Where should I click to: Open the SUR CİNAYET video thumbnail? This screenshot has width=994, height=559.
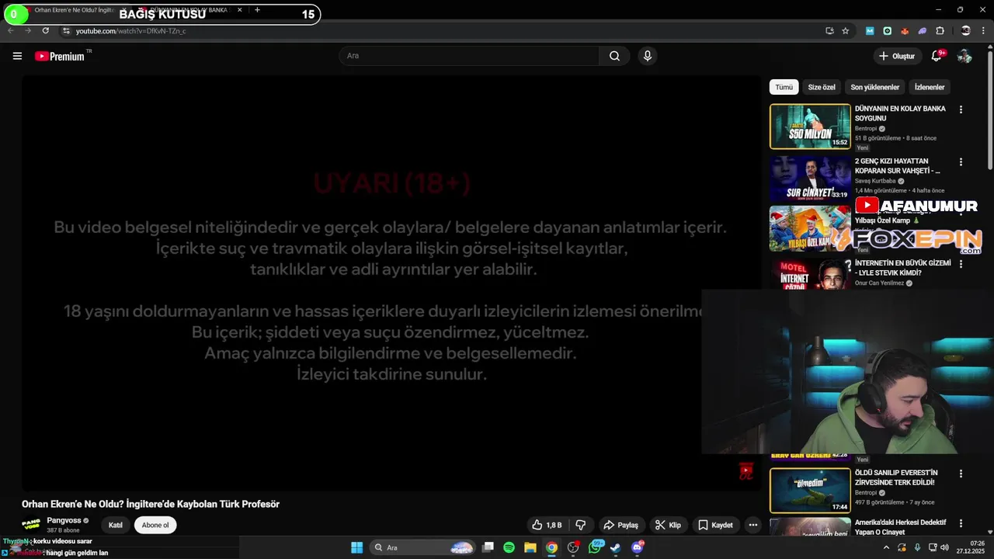[810, 179]
